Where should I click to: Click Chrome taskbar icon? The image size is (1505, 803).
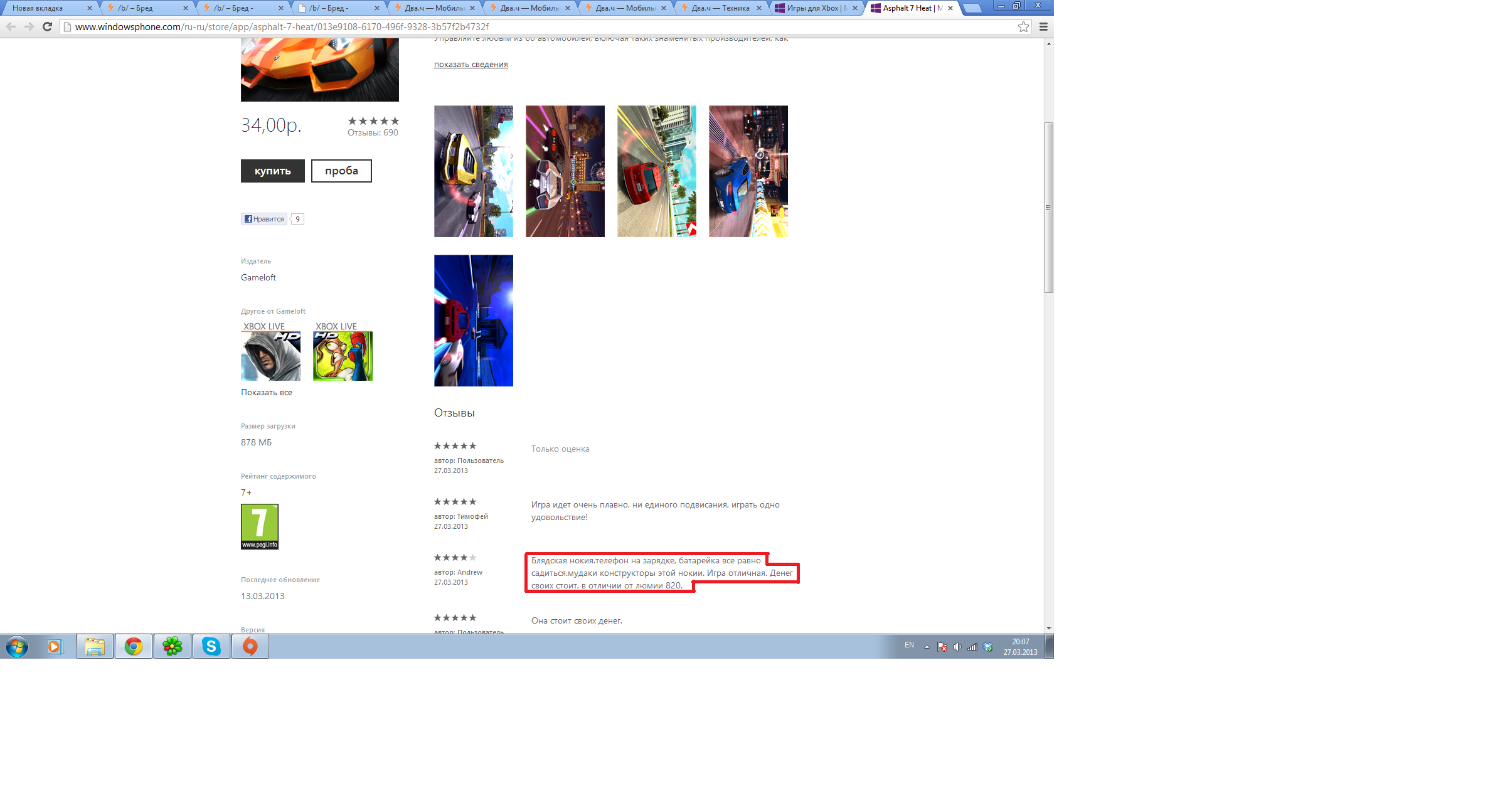pos(134,646)
